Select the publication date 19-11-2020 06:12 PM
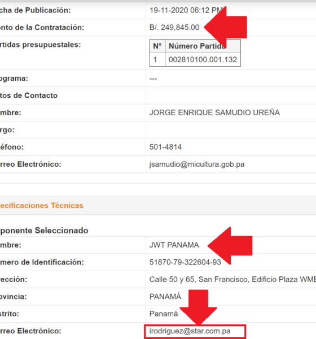The width and height of the screenshot is (316, 339). (x=186, y=10)
